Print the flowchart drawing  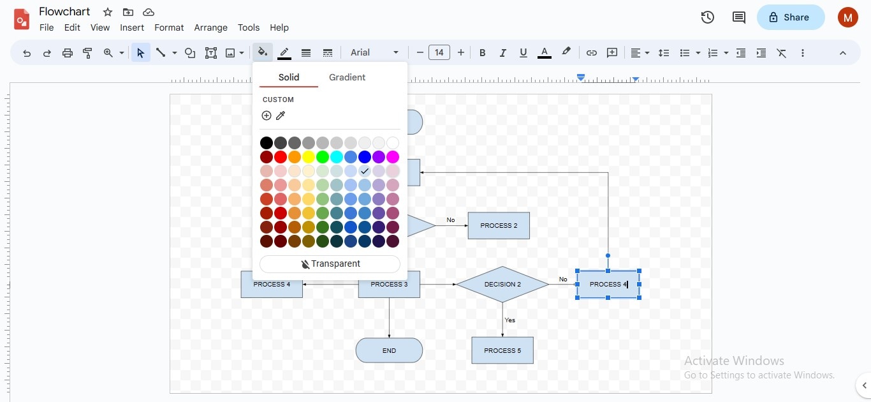pyautogui.click(x=68, y=53)
